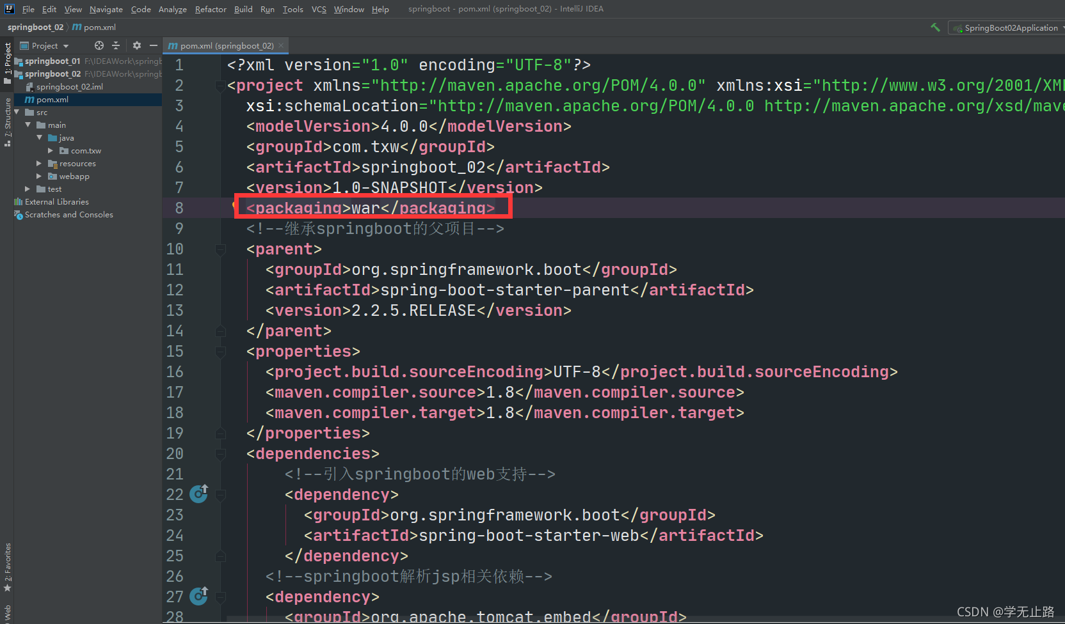1065x624 pixels.
Task: Fold the properties block on line 15
Action: [x=221, y=351]
